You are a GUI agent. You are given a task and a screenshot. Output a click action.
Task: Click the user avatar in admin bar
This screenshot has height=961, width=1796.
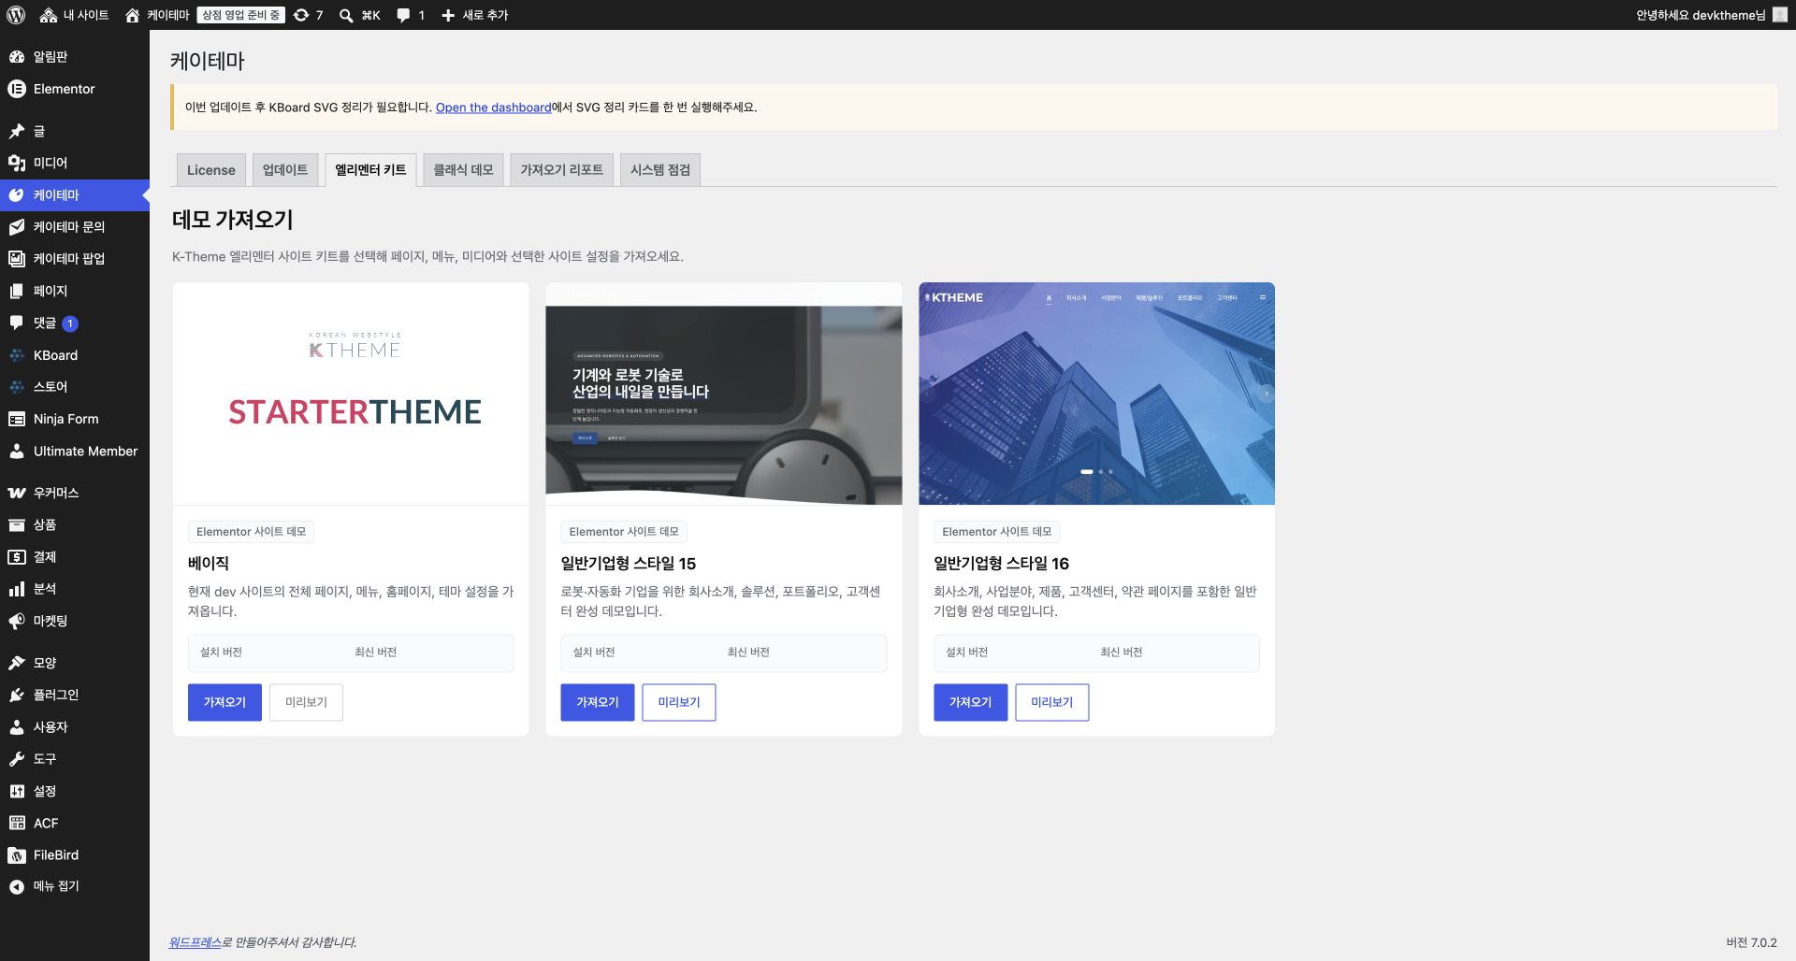(1780, 15)
